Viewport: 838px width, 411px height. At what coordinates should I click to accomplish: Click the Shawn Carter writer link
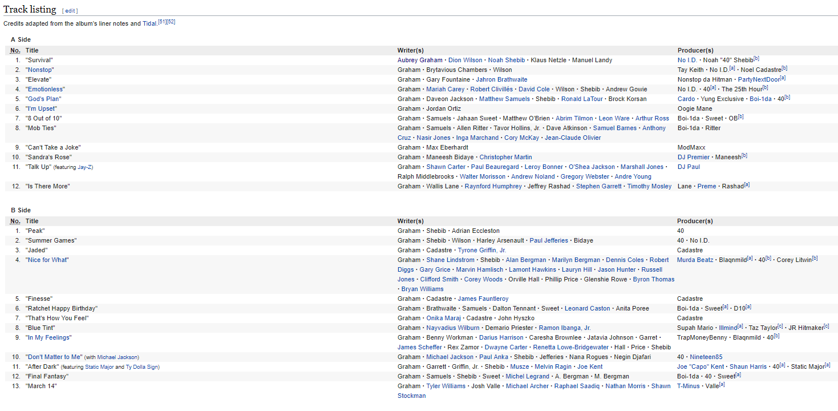pyautogui.click(x=446, y=167)
